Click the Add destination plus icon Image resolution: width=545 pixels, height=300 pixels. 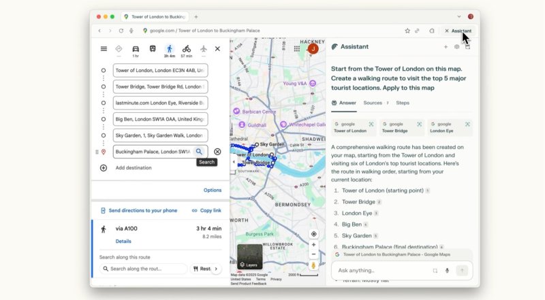[x=104, y=167]
